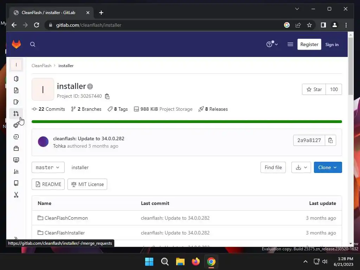Open Chrome three-dot menu
Viewport: 360px width, 270px height.
pos(346,25)
